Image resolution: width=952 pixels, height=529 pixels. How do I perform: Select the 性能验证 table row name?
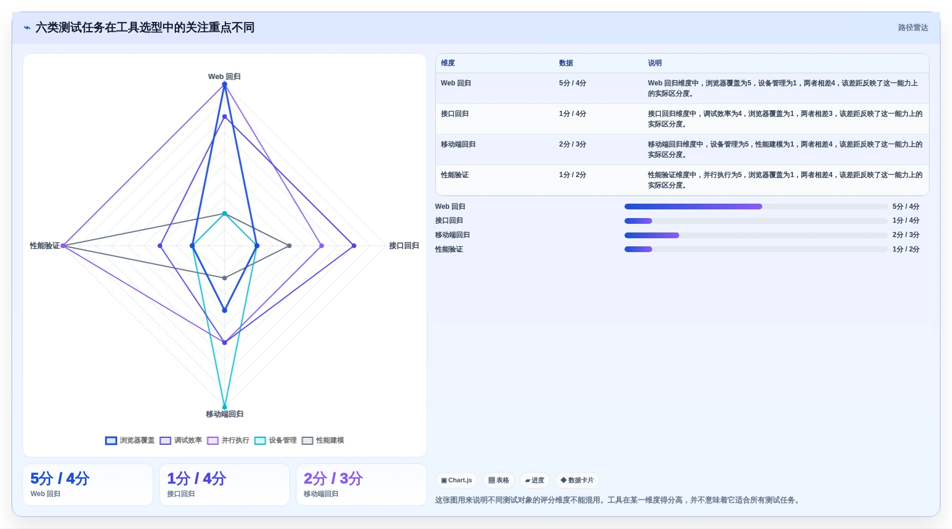[x=454, y=175]
